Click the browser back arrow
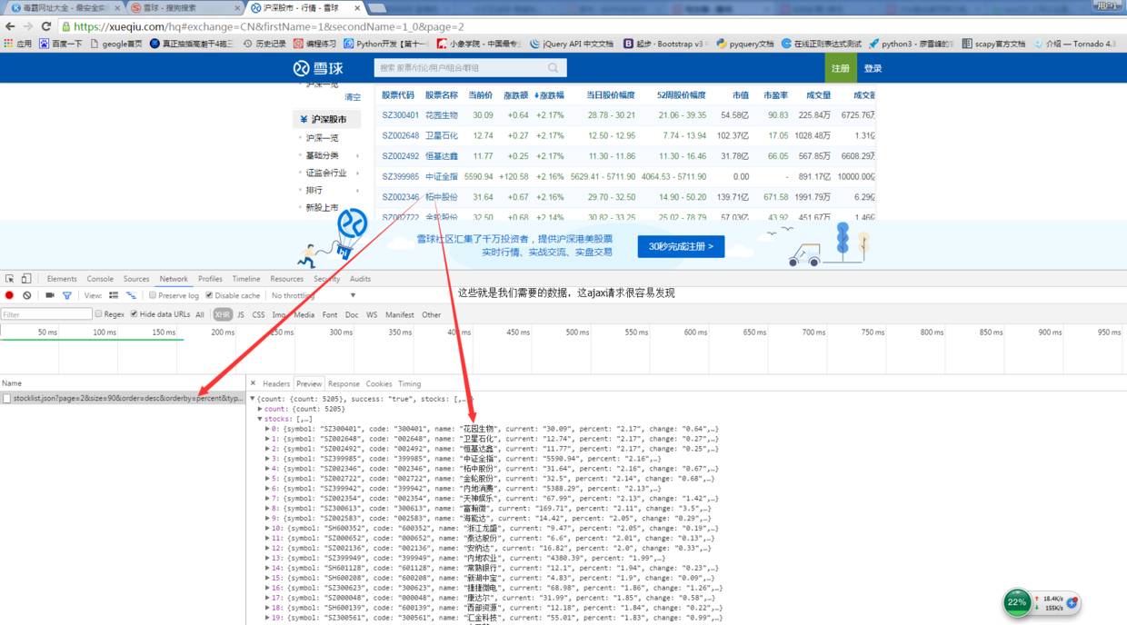Image resolution: width=1127 pixels, height=625 pixels. tap(10, 26)
